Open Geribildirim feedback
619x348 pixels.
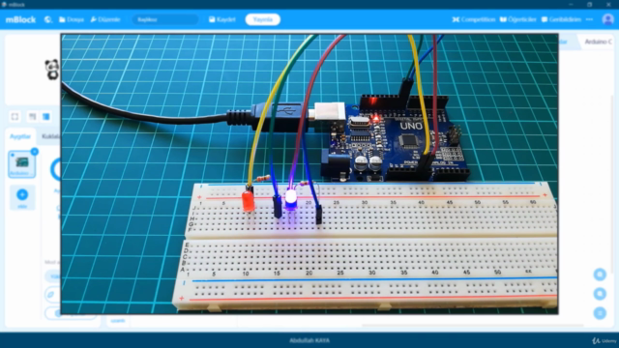click(x=561, y=19)
